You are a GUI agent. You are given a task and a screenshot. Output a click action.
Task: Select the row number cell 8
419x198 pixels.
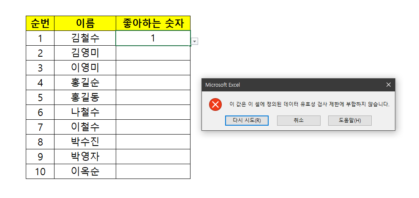[x=40, y=142]
